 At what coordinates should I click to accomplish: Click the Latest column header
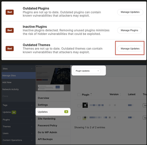click(132, 94)
